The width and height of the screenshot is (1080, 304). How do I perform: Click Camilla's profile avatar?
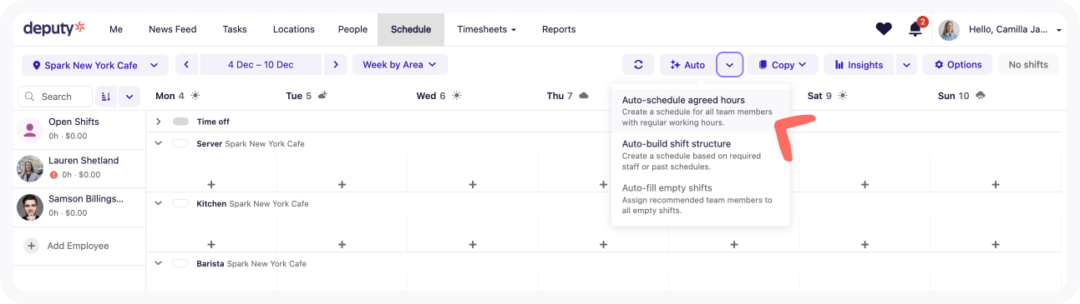point(949,30)
